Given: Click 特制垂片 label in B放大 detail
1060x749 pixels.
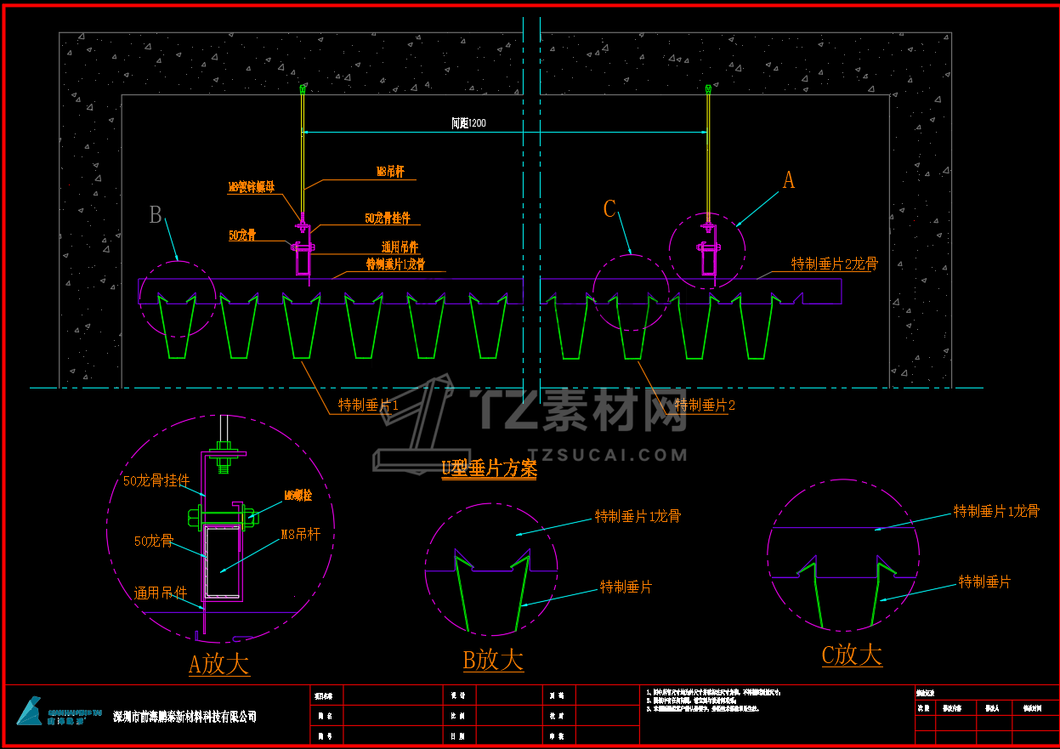Looking at the screenshot, I should (x=626, y=587).
